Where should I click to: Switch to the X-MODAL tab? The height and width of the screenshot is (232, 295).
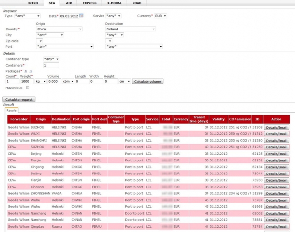pyautogui.click(x=115, y=3)
